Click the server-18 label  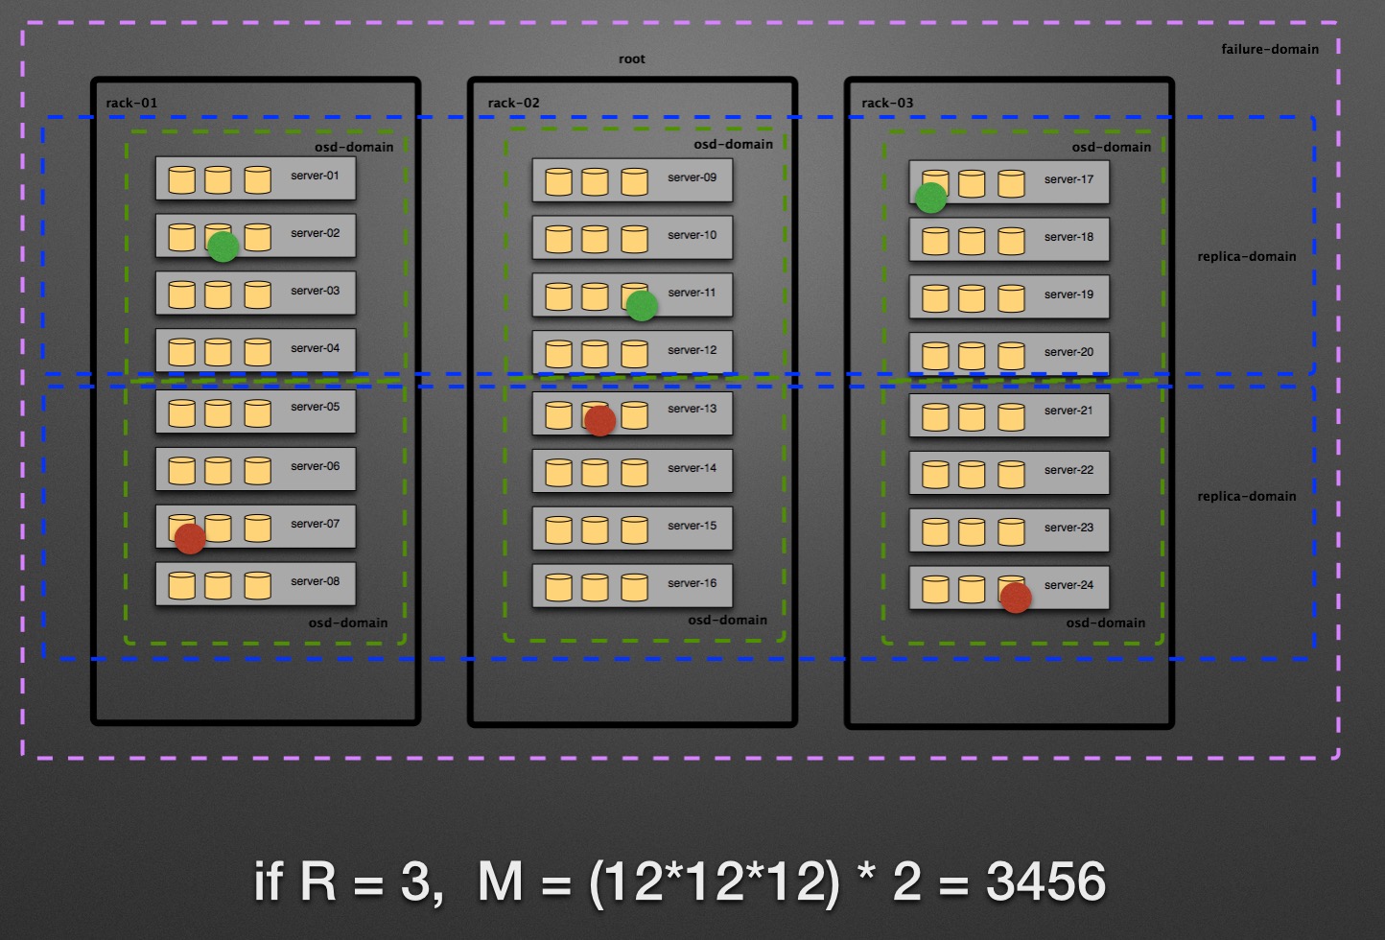[x=1068, y=237]
